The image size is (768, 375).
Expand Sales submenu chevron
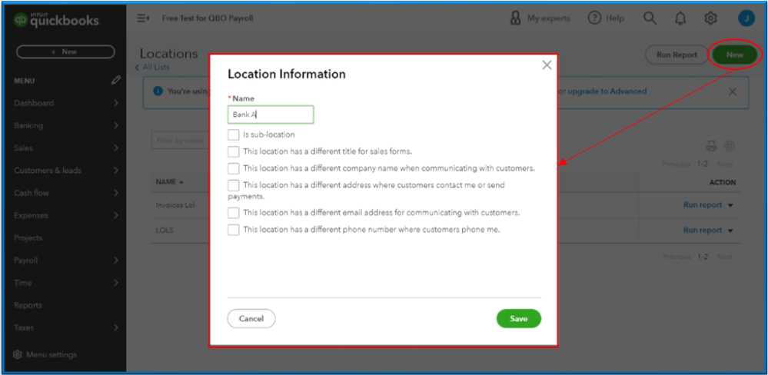[116, 148]
